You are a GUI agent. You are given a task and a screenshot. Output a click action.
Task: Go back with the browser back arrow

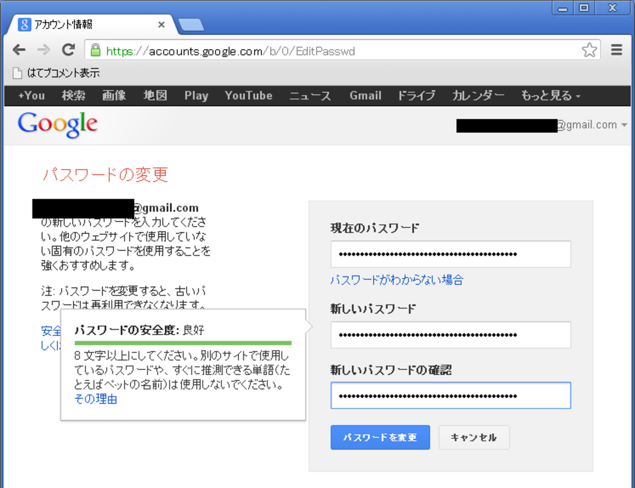pos(19,50)
